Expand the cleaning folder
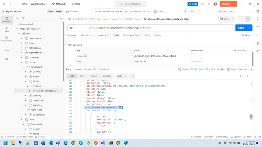 click(25, 95)
